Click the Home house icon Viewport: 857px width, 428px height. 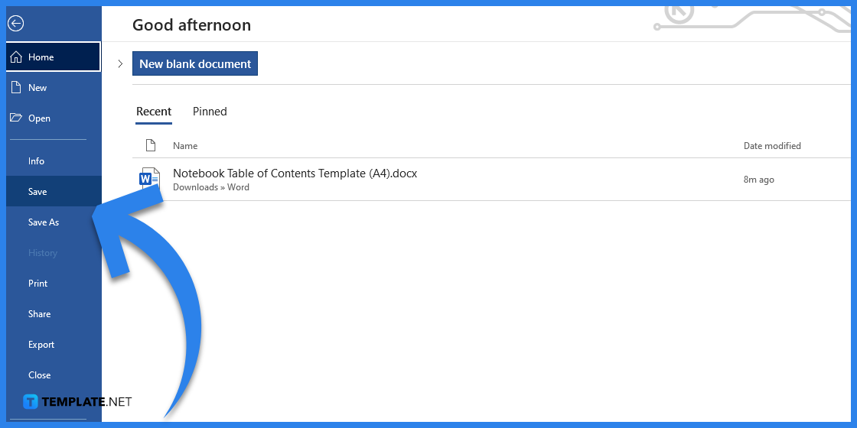coord(17,57)
